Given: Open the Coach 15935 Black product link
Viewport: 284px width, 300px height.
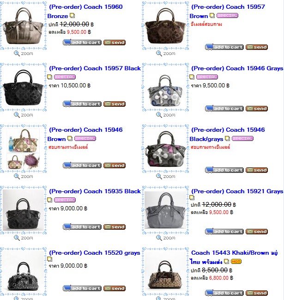Looking at the screenshot, I should [95, 191].
